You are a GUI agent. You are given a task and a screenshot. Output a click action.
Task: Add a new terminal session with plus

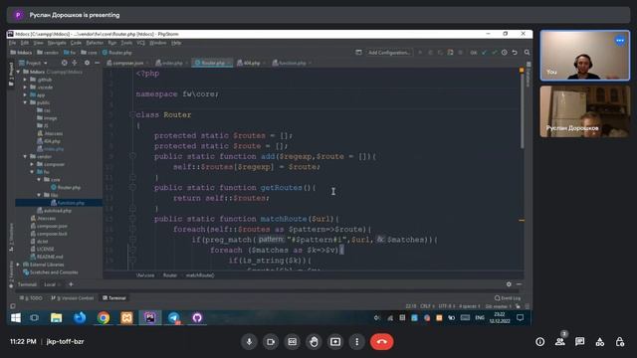coord(71,284)
